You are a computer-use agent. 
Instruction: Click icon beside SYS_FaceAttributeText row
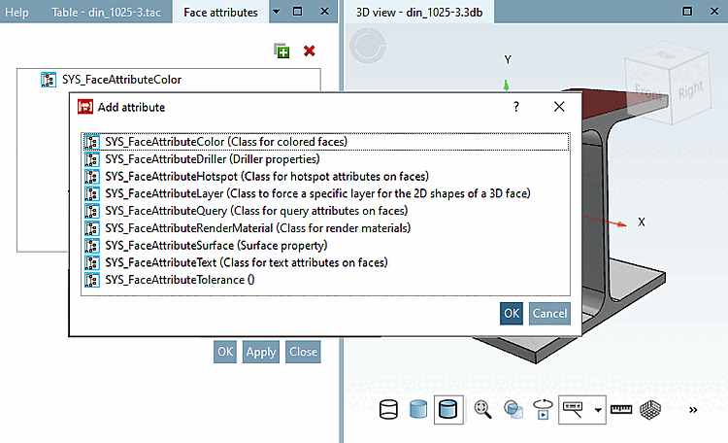(92, 262)
